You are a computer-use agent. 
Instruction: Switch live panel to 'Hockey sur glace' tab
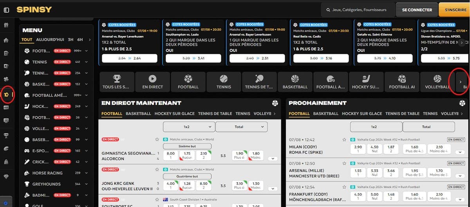click(174, 114)
